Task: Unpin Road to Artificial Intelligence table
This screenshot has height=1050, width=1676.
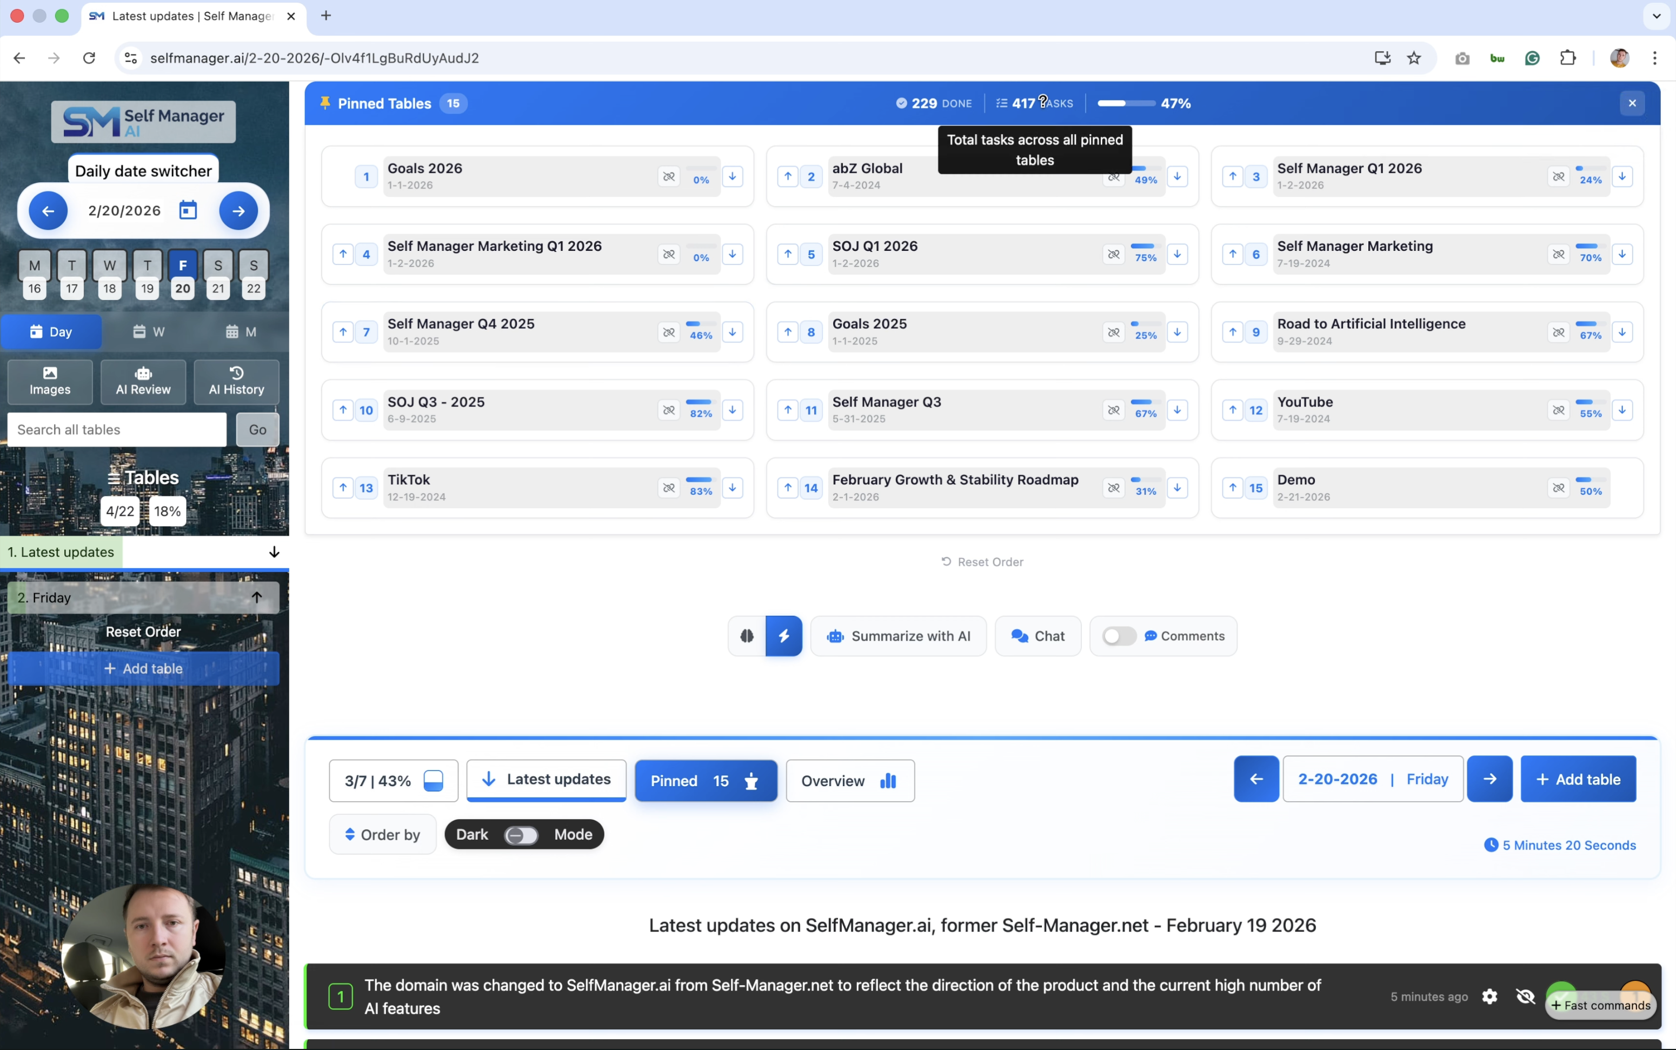Action: [1559, 332]
